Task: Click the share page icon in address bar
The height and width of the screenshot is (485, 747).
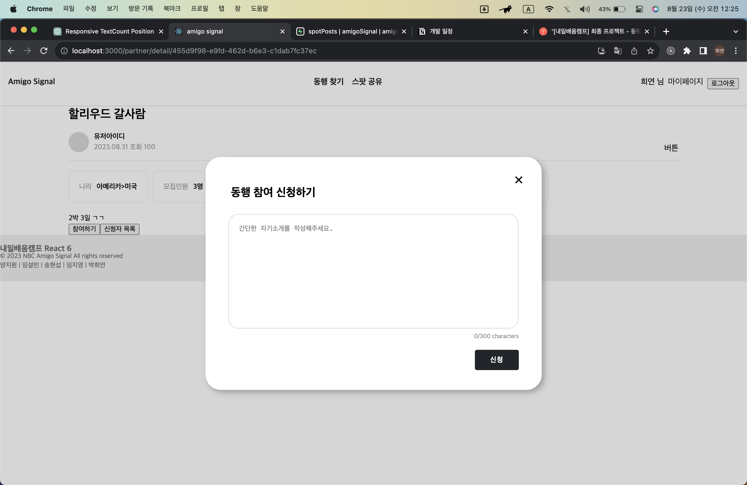Action: [634, 51]
